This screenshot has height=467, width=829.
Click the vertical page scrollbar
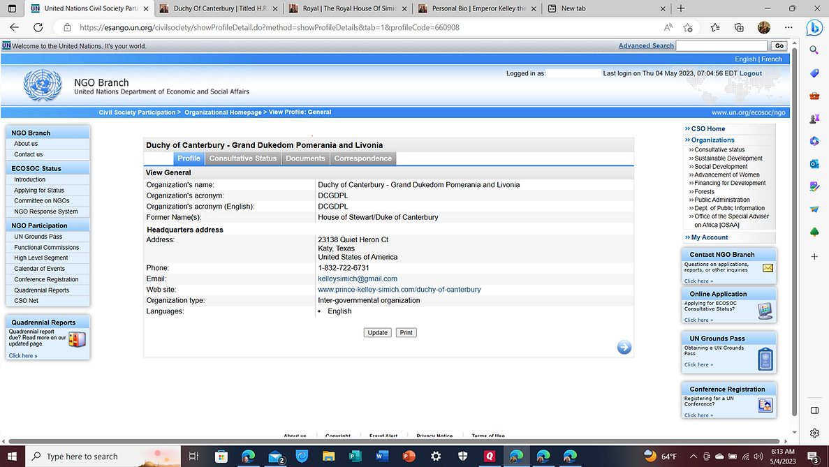click(x=794, y=232)
